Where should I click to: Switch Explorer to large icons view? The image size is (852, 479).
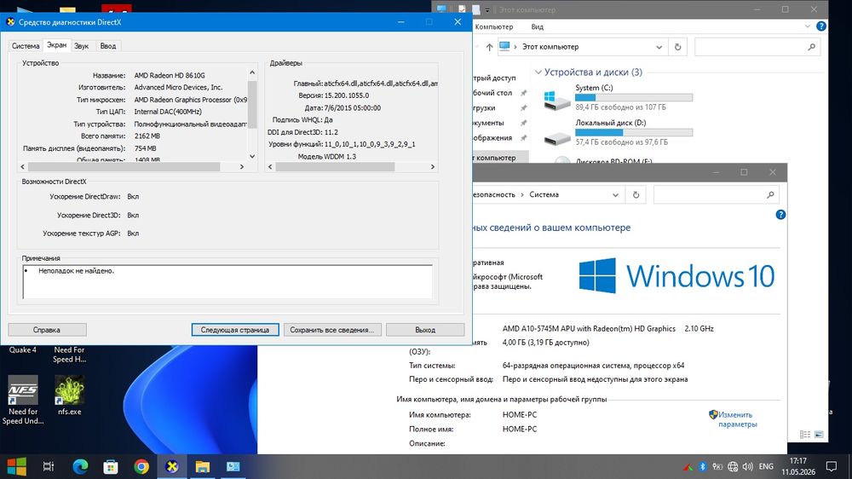click(819, 435)
